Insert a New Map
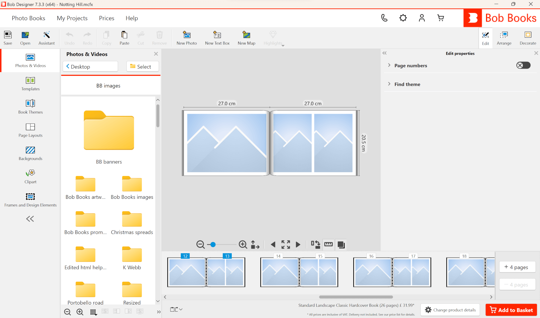 (x=246, y=38)
